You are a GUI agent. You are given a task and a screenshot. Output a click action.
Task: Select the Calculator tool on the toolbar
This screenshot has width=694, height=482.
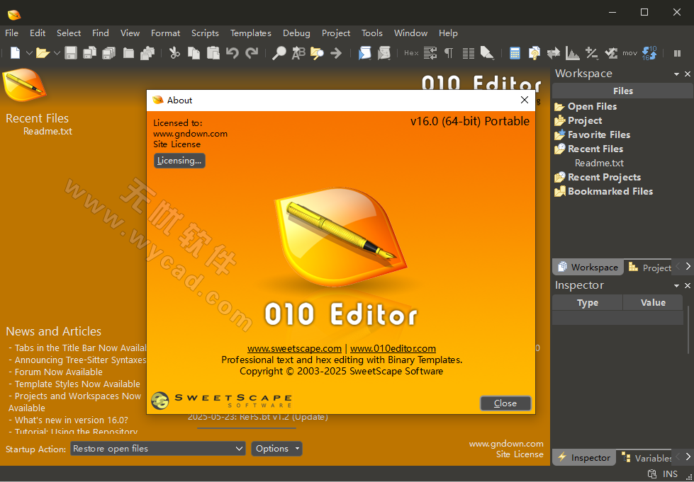click(515, 52)
